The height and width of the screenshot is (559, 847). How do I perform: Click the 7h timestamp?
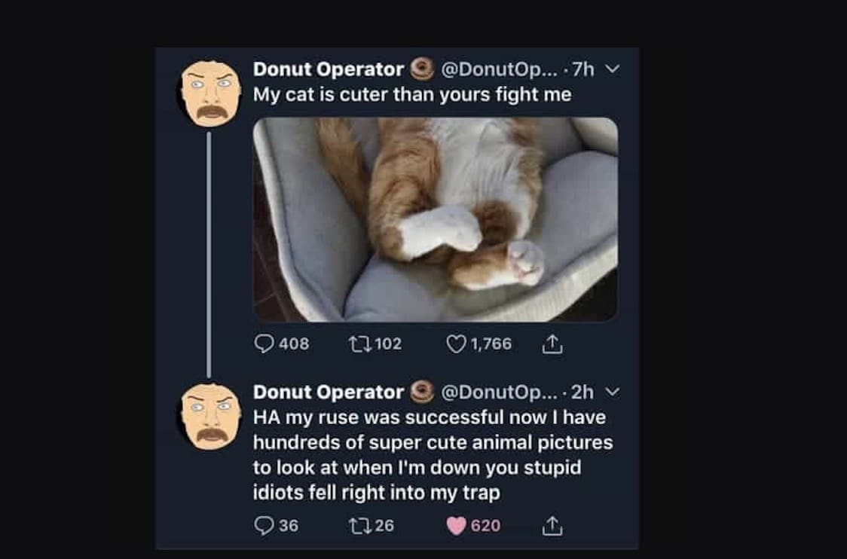pyautogui.click(x=583, y=69)
